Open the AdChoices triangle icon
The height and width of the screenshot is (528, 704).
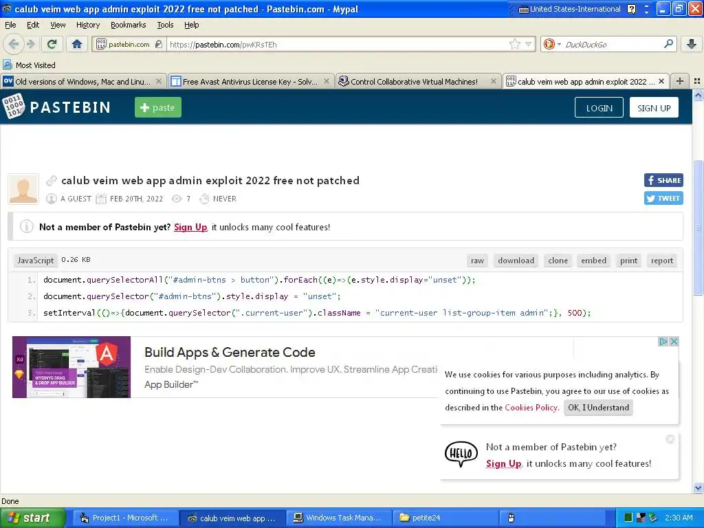click(663, 341)
